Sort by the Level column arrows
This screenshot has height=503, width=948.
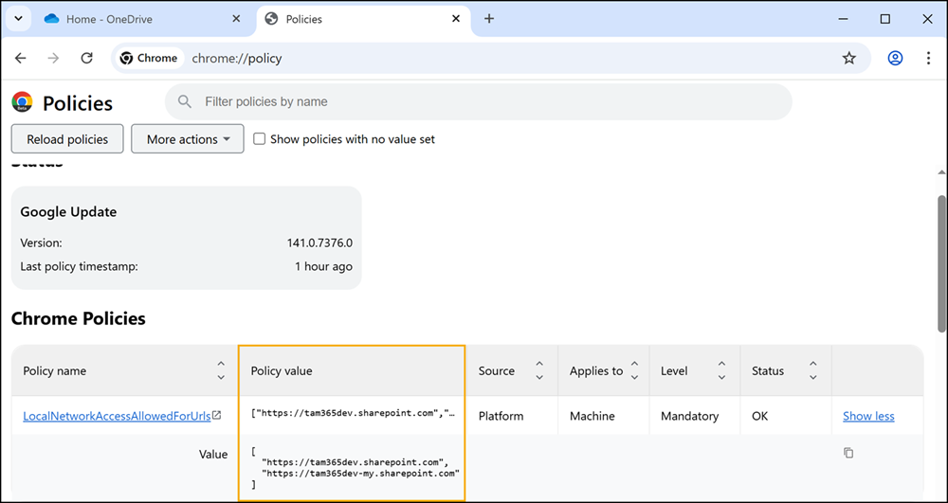721,370
